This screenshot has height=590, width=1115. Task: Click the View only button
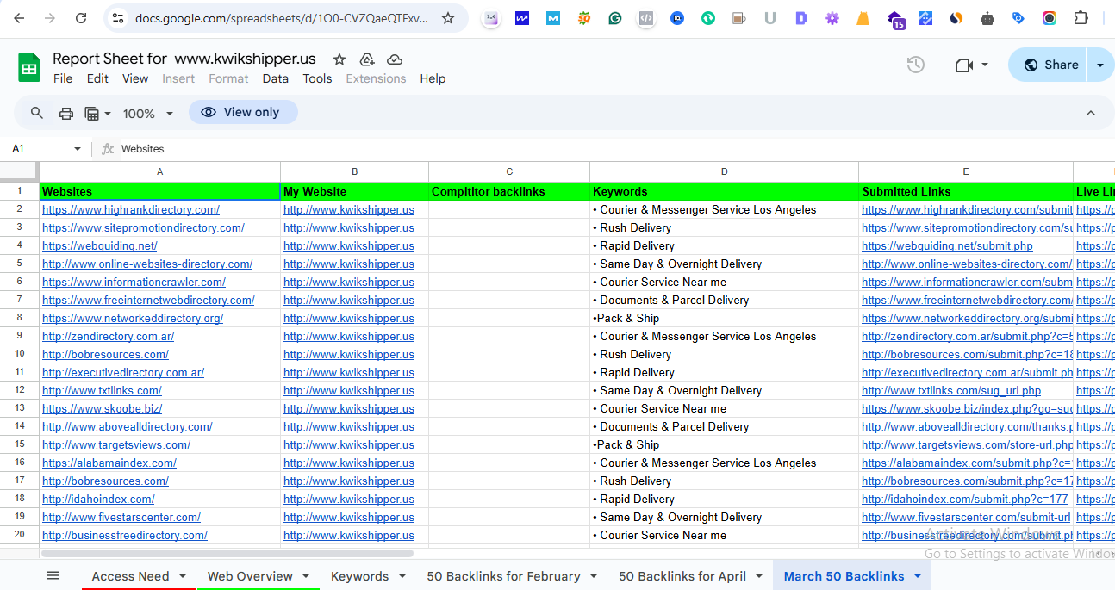tap(243, 112)
